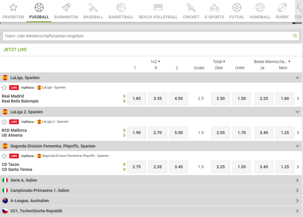Viewport: 303px width, 217px height.
Task: Open the Favoriten star icon
Action: tap(13, 7)
